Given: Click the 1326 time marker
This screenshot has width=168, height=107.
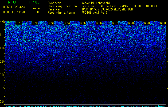Looking at the screenshot, I should click(99, 23).
